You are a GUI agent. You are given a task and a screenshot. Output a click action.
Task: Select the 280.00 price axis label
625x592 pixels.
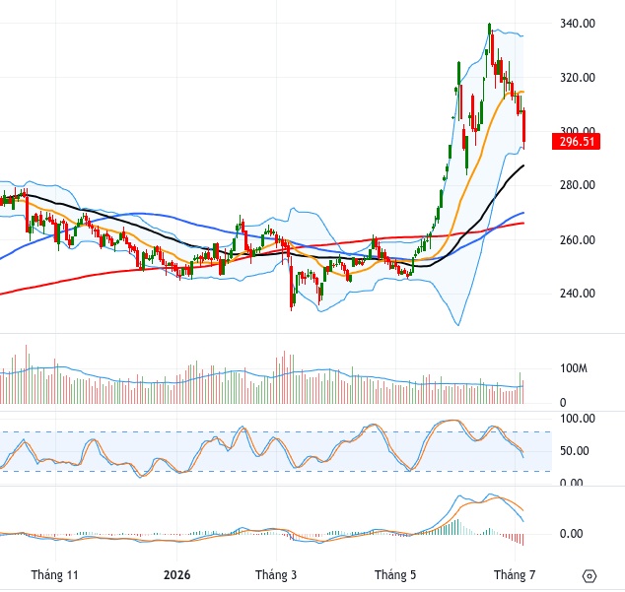578,185
